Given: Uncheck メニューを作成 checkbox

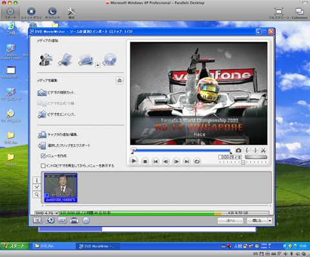Looking at the screenshot, I should coord(43,156).
